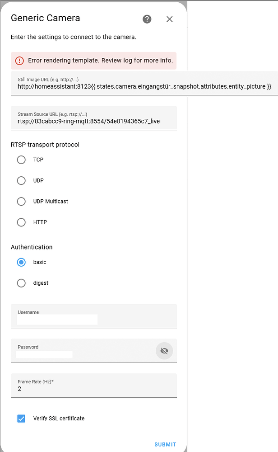278x452 pixels.
Task: Choose UDP Multicast transport protocol
Action: 21,201
